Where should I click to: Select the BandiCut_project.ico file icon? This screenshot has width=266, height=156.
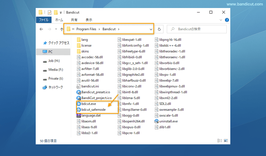(x=79, y=98)
